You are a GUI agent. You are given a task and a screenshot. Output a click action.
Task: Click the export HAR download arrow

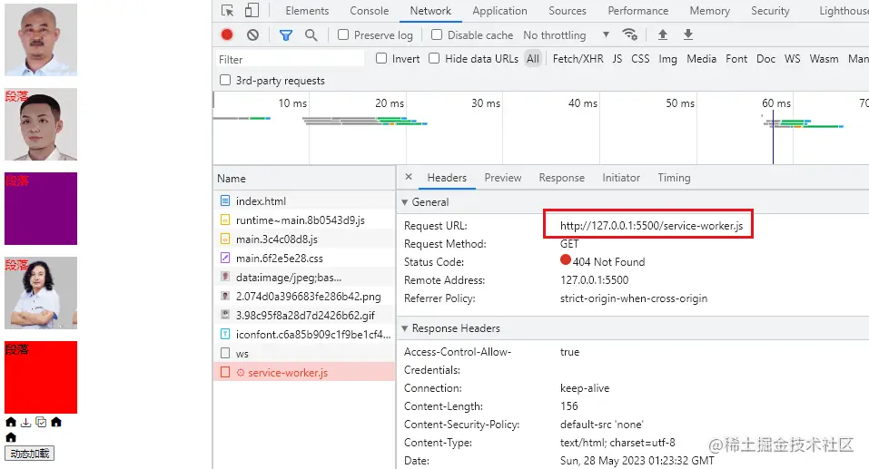[x=687, y=34]
